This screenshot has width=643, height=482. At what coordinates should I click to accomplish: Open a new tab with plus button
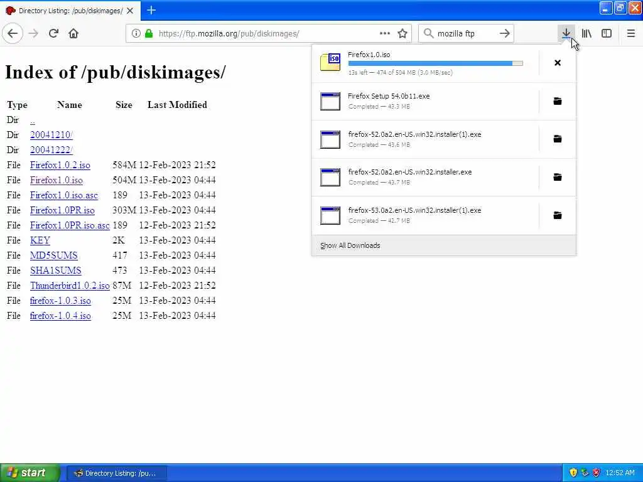click(151, 10)
